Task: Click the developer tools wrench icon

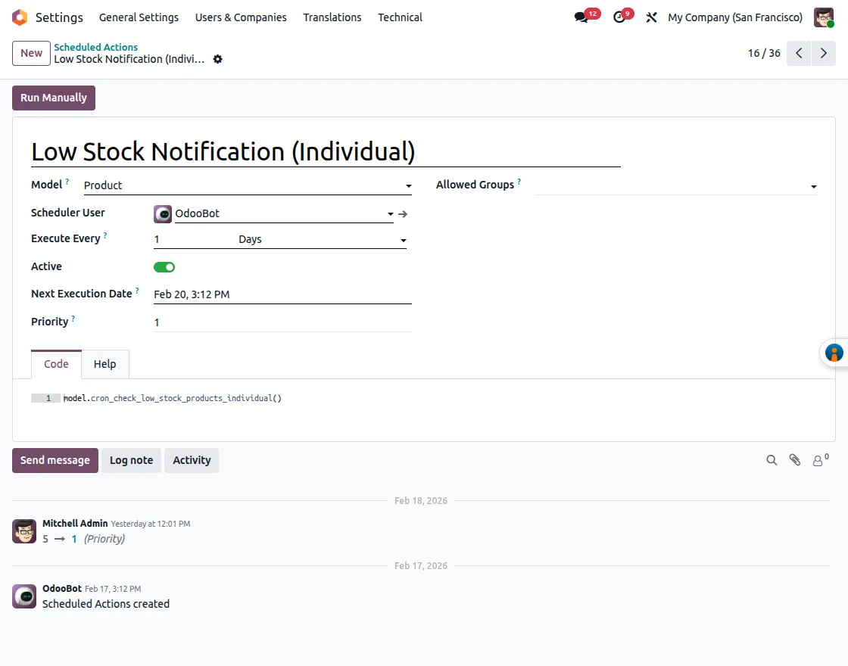Action: [651, 17]
